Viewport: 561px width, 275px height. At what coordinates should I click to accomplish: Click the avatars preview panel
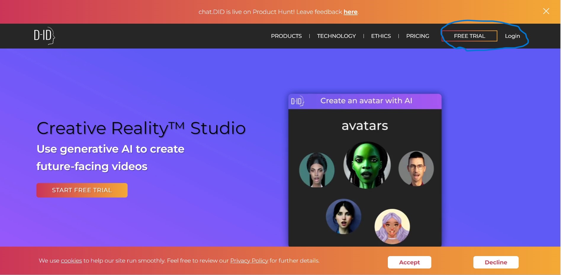[x=365, y=170]
